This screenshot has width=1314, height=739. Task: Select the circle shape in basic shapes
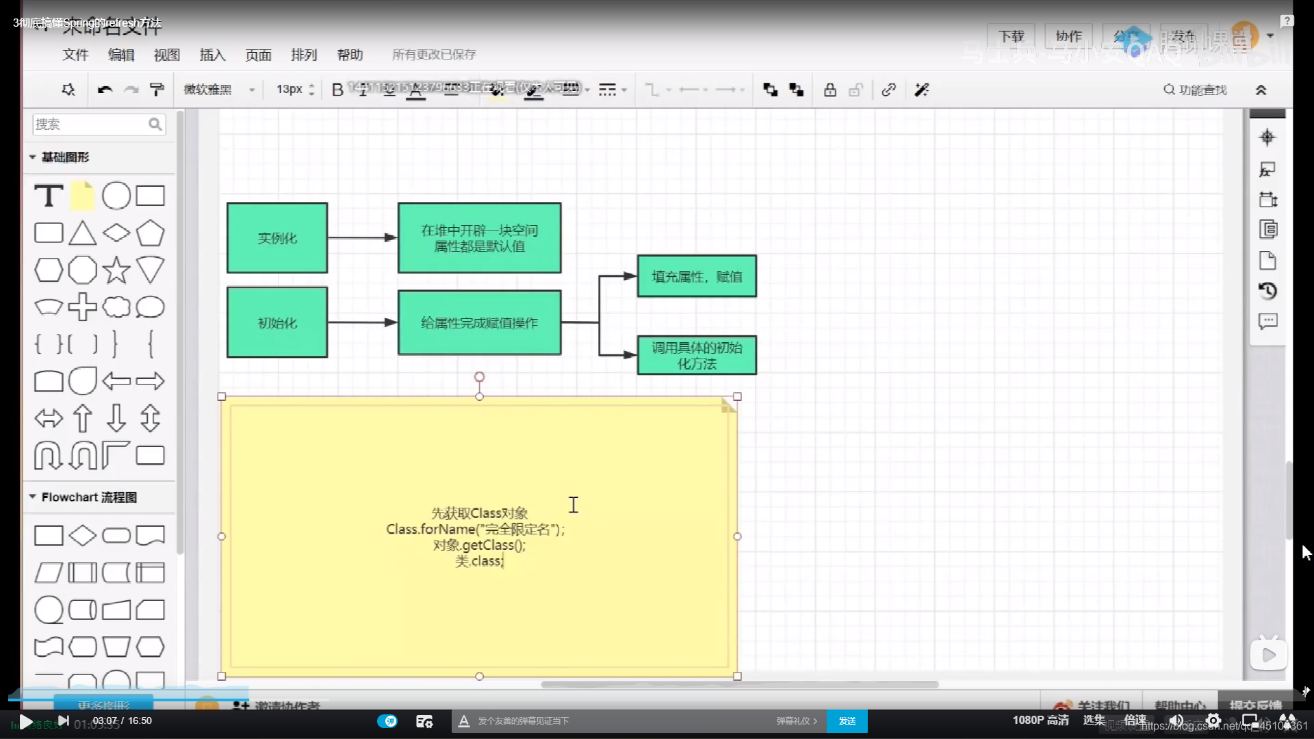coord(116,196)
